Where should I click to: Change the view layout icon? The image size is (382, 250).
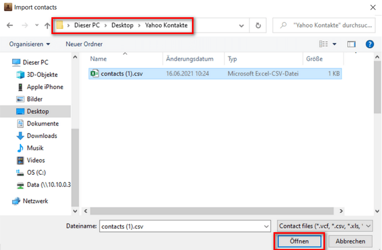(x=323, y=44)
